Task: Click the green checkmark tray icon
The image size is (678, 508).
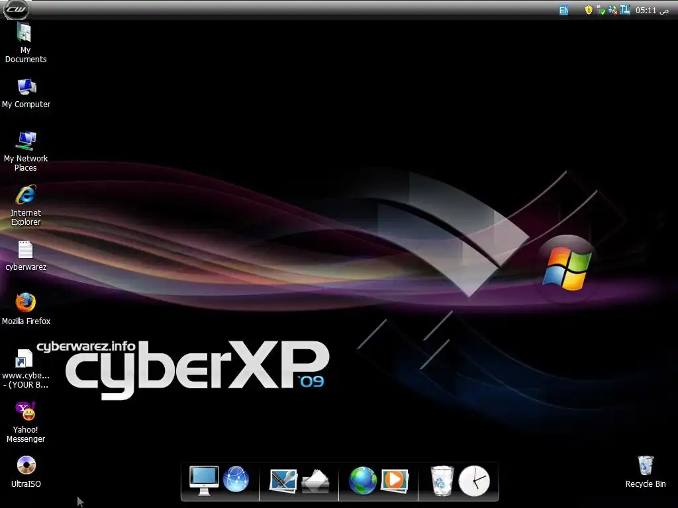Action: point(601,10)
